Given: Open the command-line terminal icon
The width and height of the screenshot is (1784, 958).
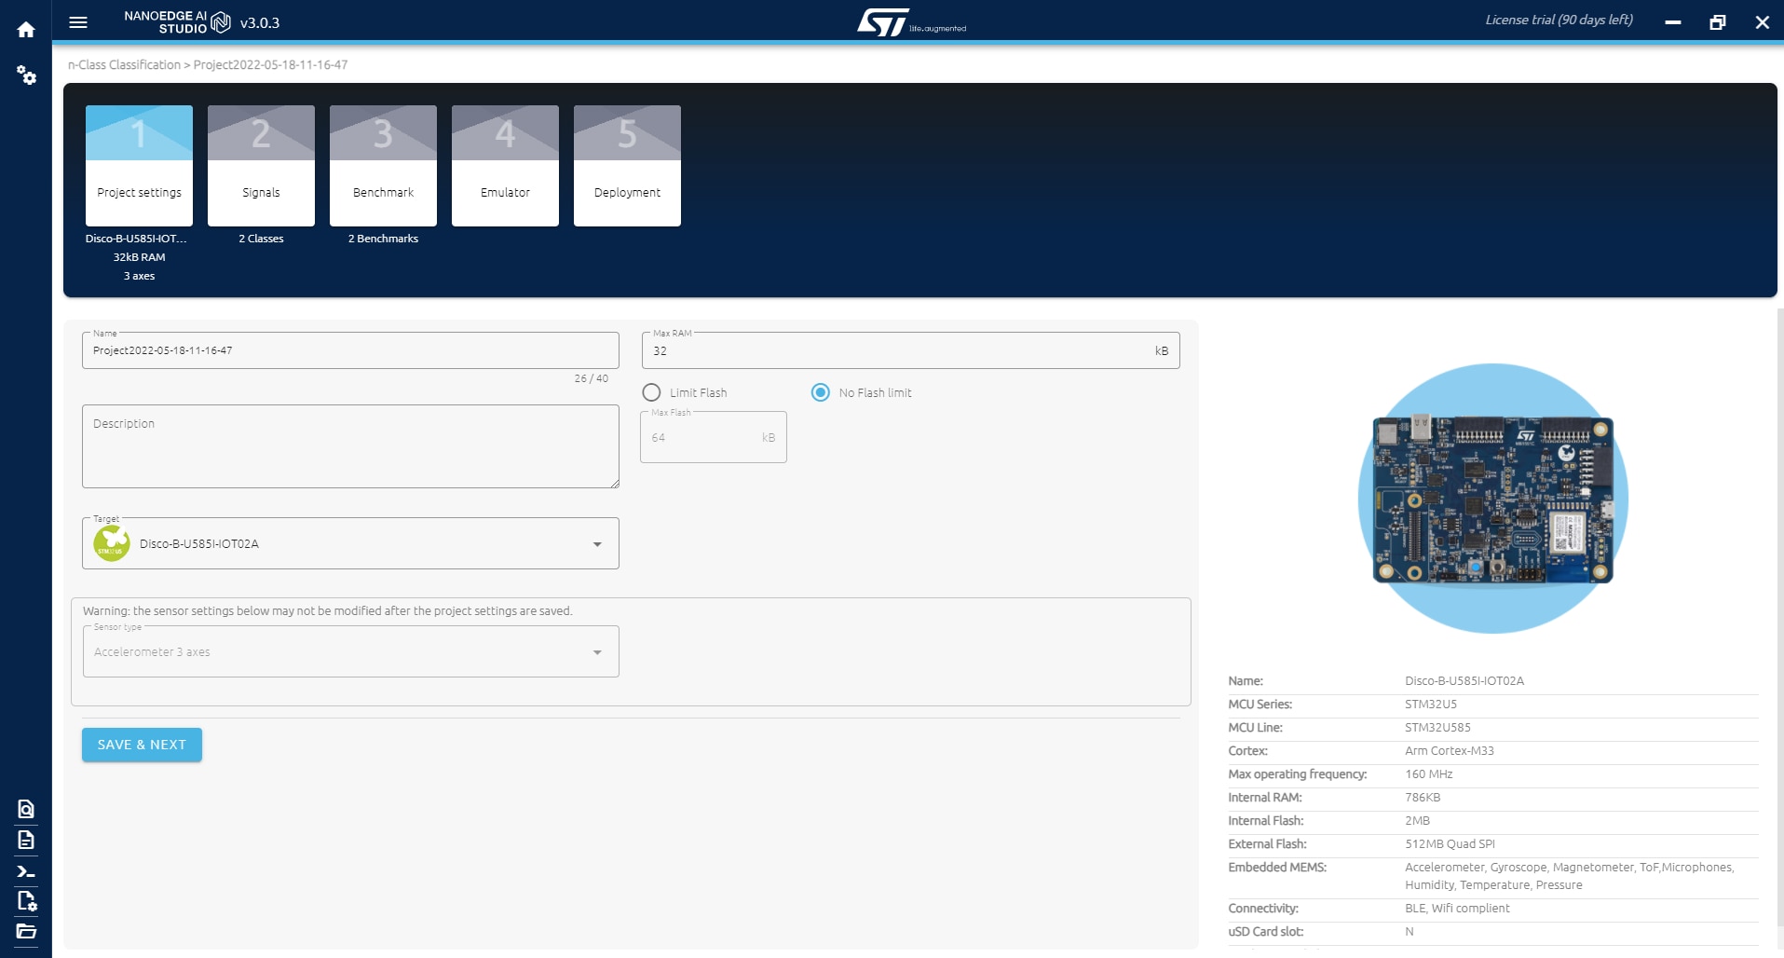Looking at the screenshot, I should click(x=26, y=871).
